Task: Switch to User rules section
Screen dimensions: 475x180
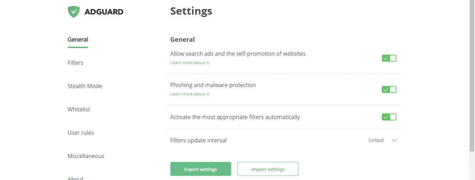Action: (81, 133)
